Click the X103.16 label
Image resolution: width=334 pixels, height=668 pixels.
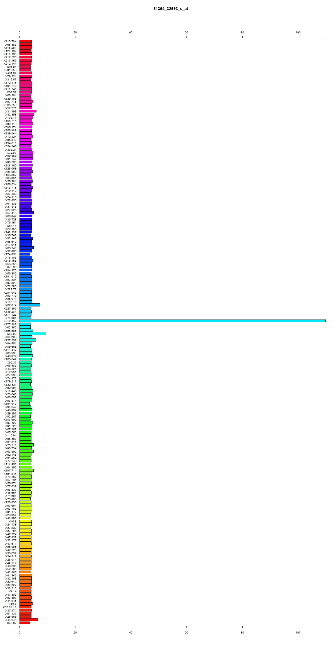(11, 302)
